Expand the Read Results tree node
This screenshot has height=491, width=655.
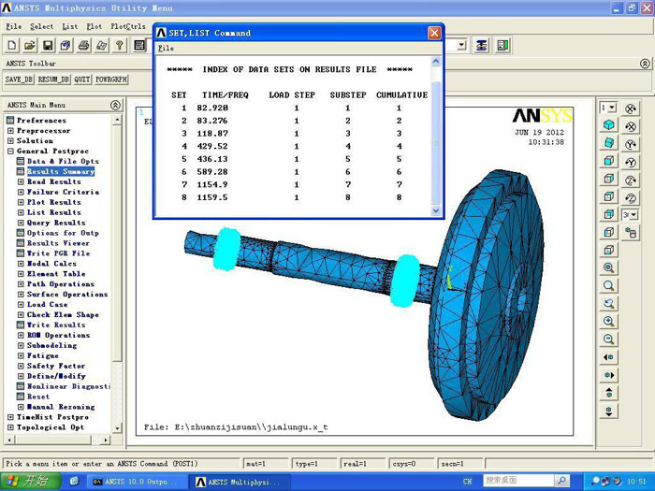[21, 182]
